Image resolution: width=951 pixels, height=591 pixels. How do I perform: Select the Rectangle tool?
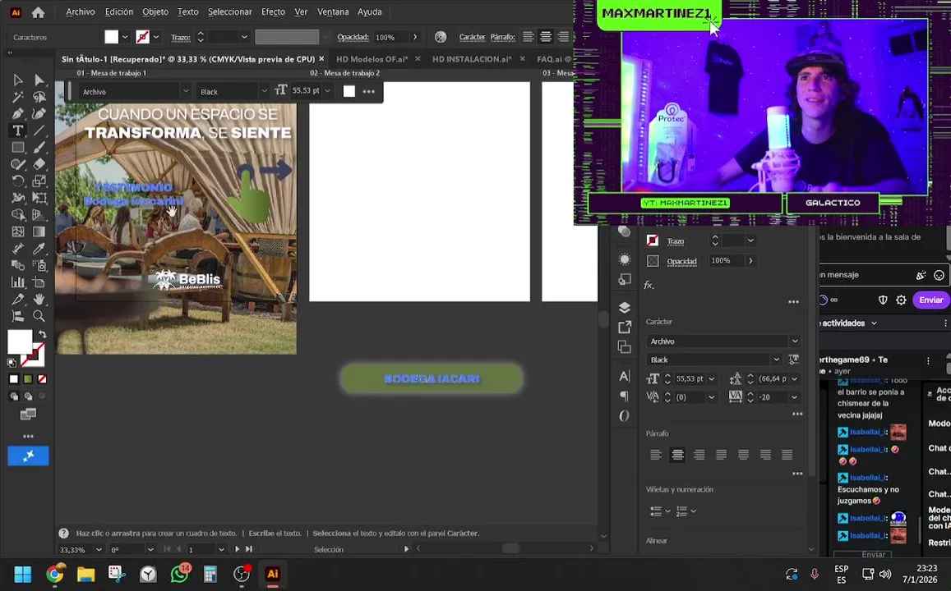17,147
